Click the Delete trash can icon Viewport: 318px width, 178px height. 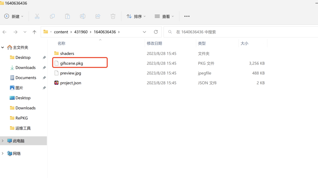113,16
